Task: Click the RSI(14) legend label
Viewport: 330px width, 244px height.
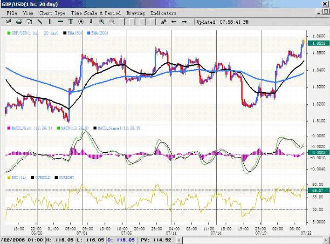Action: (19, 178)
